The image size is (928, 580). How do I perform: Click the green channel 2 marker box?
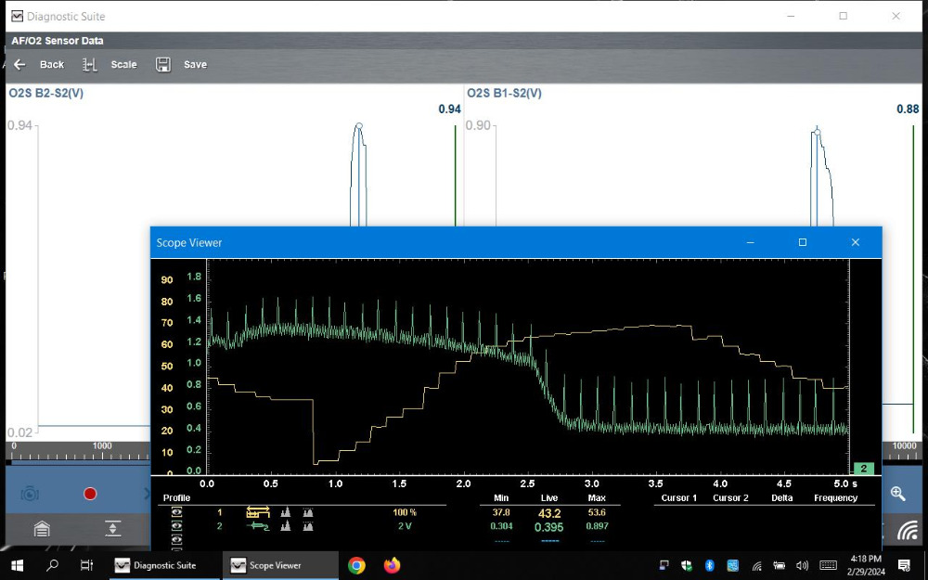(x=862, y=469)
